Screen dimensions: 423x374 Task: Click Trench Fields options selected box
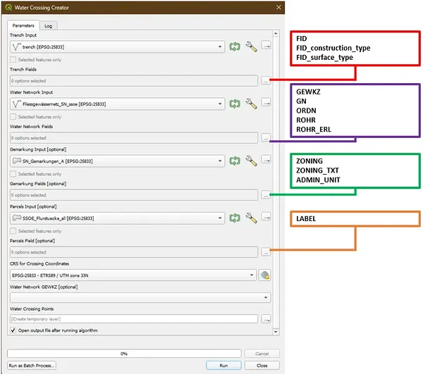(x=134, y=81)
